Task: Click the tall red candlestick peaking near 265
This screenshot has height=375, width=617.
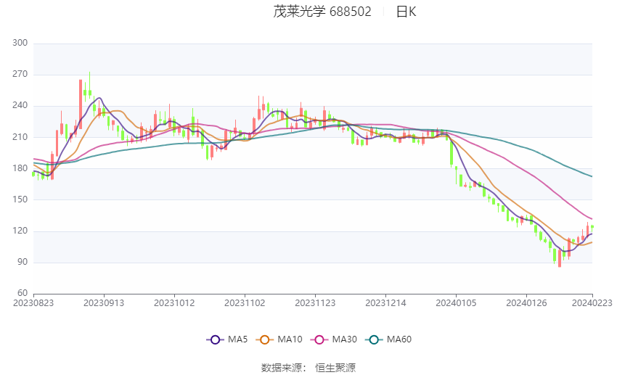Action: tap(81, 104)
